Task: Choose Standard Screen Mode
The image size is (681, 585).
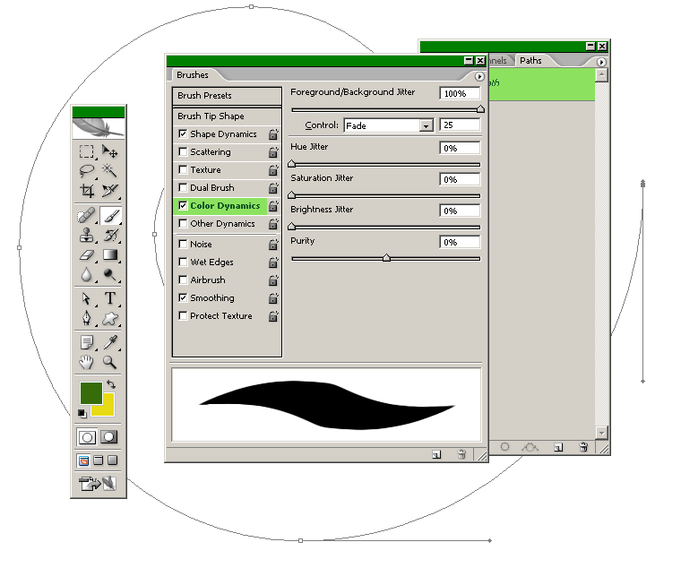Action: click(83, 460)
